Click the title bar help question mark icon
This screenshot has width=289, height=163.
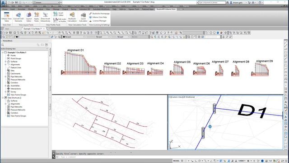[260, 3]
